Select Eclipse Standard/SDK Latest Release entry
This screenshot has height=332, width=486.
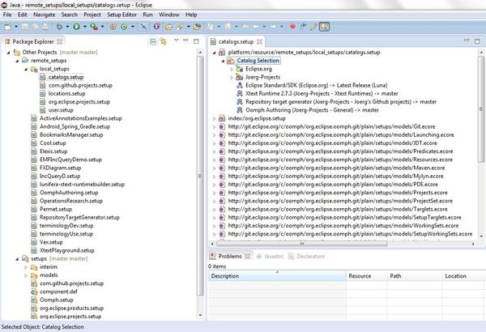(317, 85)
